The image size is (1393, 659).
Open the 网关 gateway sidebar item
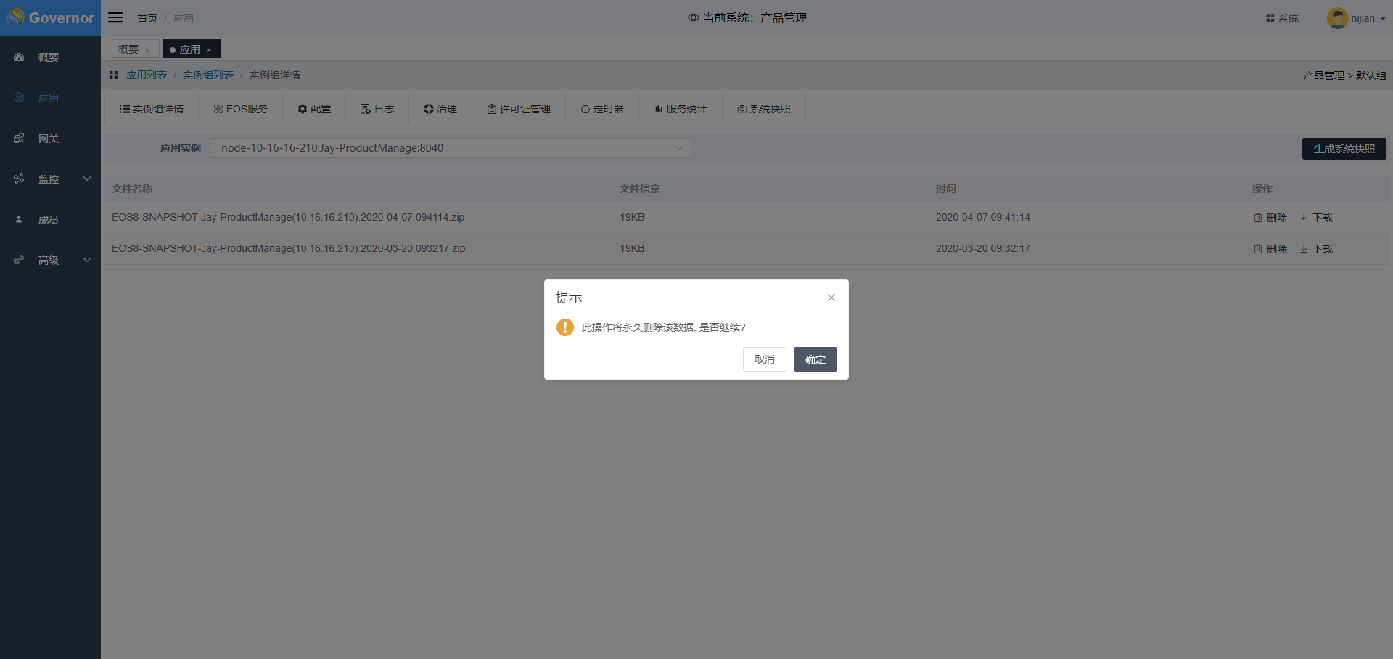pos(49,139)
